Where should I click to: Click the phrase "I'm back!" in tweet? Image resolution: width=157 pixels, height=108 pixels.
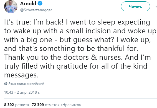click(48, 22)
